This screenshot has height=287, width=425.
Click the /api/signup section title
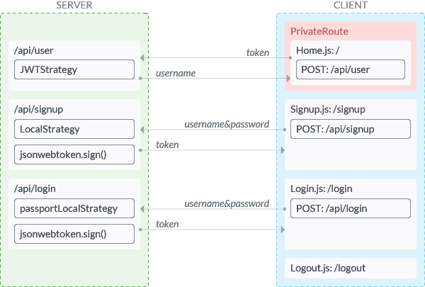click(38, 109)
